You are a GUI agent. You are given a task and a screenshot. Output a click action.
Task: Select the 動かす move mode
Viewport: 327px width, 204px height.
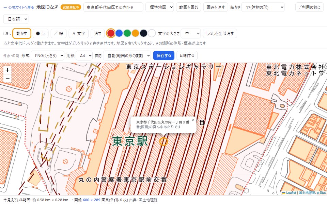[x=22, y=34]
